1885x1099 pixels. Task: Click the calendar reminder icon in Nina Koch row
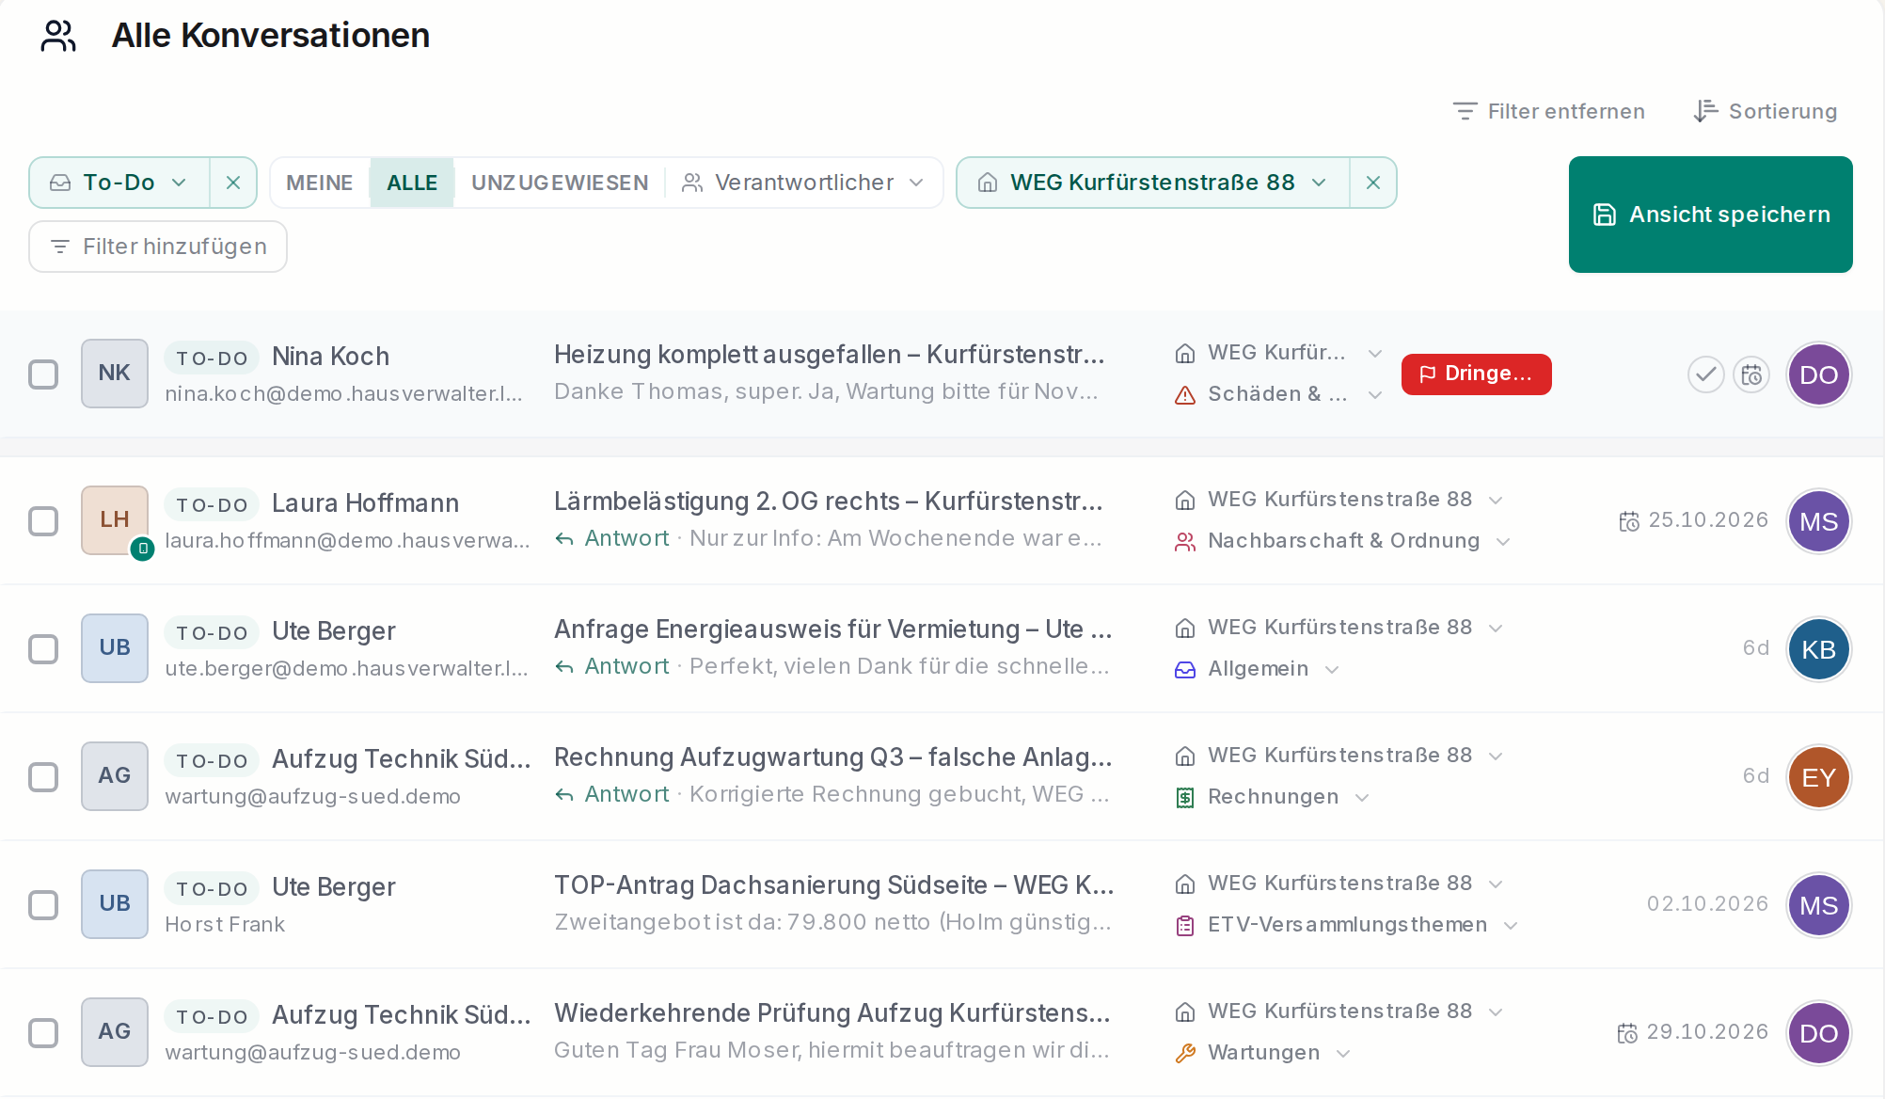pos(1751,374)
